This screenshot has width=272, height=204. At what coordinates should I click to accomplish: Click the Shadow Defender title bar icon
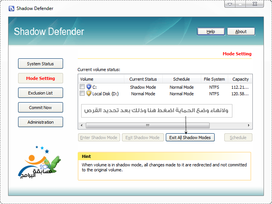tap(11, 8)
